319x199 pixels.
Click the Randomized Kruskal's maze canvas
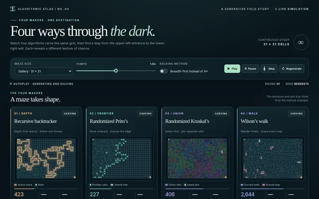pos(197,158)
